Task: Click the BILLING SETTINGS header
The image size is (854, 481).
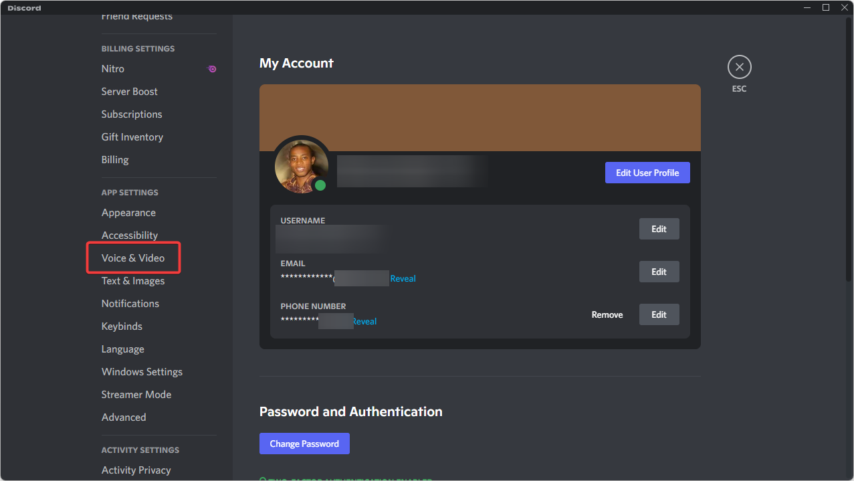Action: pyautogui.click(x=138, y=49)
